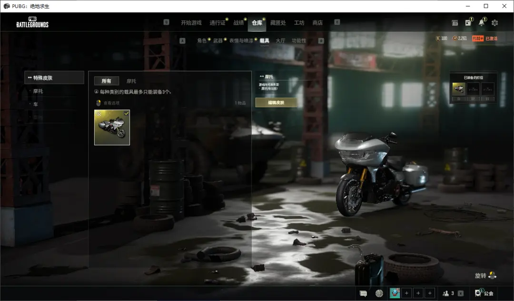
Task: Click the Q key previous-tab icon
Action: point(166,22)
